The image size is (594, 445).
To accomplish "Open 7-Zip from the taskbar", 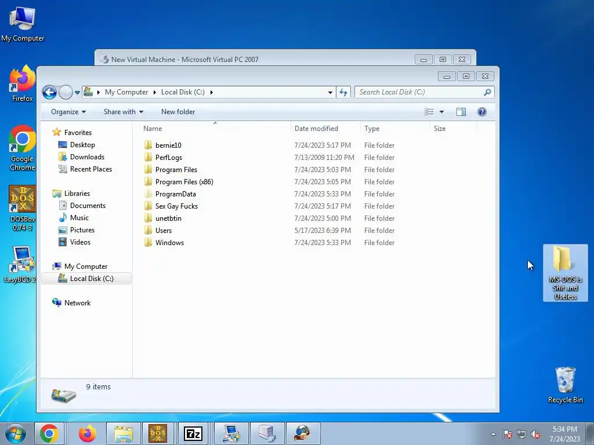I will [x=193, y=433].
